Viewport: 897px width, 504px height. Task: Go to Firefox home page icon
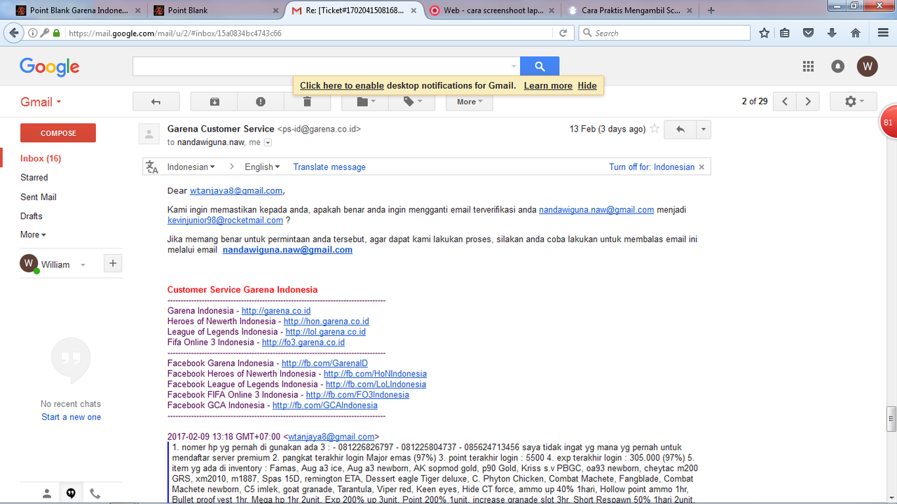855,33
